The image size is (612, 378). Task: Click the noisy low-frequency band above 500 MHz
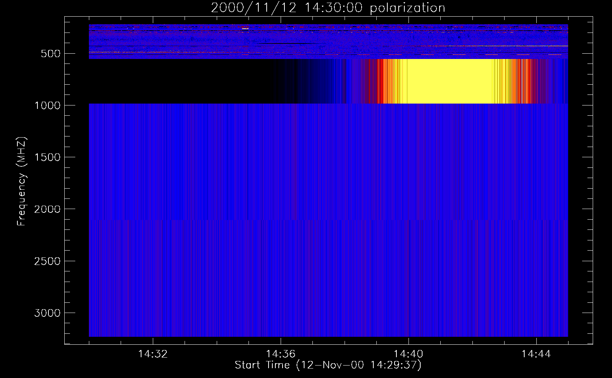click(328, 42)
